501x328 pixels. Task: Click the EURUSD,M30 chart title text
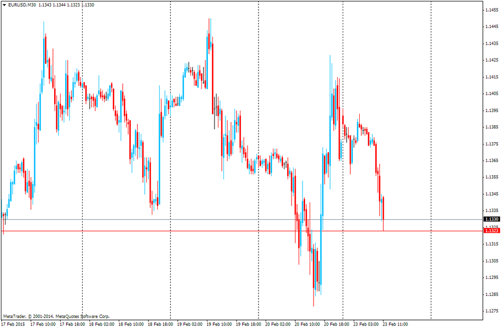point(22,5)
